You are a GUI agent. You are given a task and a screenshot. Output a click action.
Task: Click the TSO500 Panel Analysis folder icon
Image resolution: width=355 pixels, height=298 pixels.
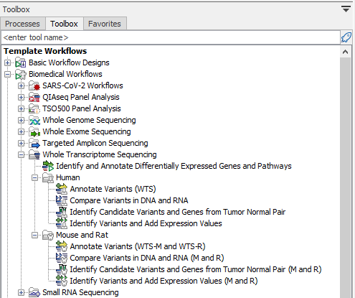tap(34, 108)
